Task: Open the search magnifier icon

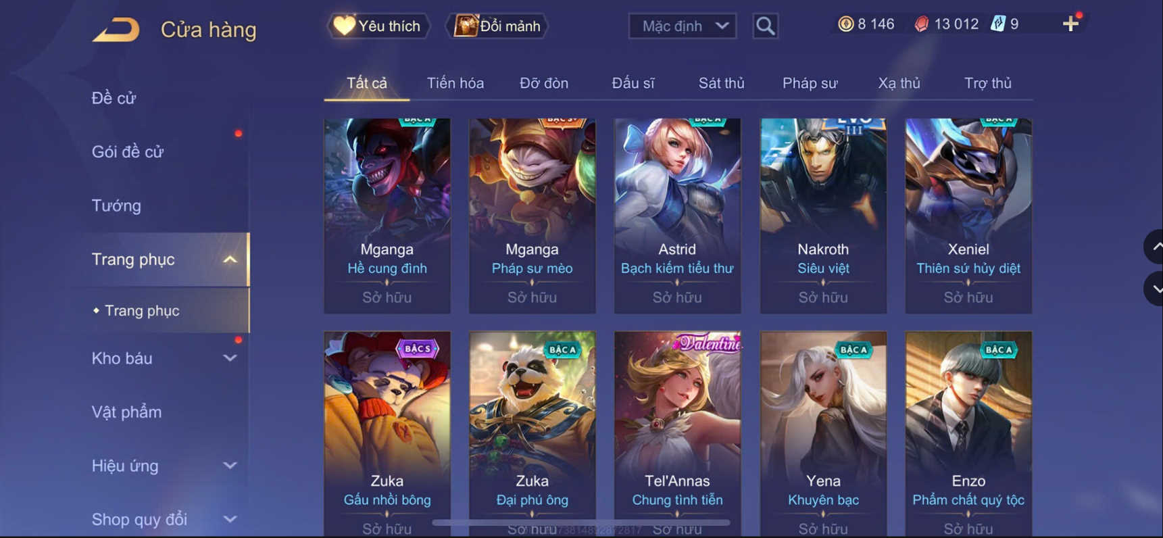Action: [x=765, y=26]
